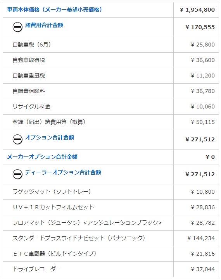Click the 登録（届出）諸費用等 row
This screenshot has width=221, height=280.
pos(111,122)
